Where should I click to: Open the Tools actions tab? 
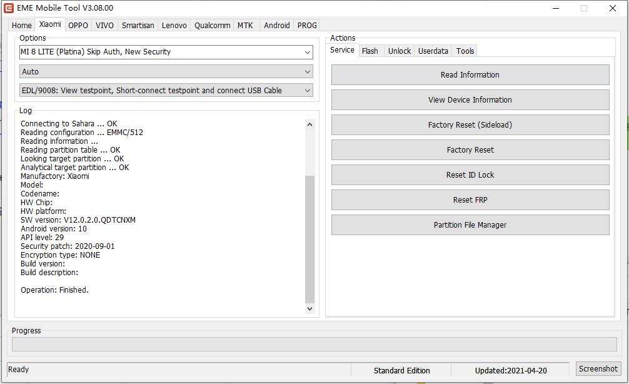[x=465, y=51]
